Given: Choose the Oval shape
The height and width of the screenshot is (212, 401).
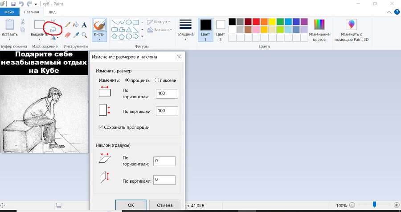Looking at the screenshot, I should pos(129,22).
